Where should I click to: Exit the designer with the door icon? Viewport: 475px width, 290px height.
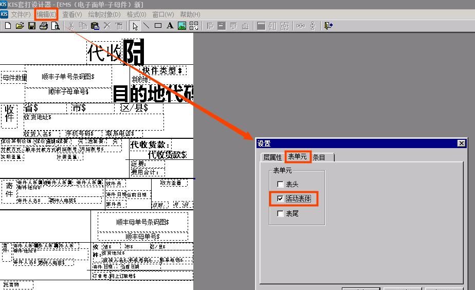click(328, 26)
